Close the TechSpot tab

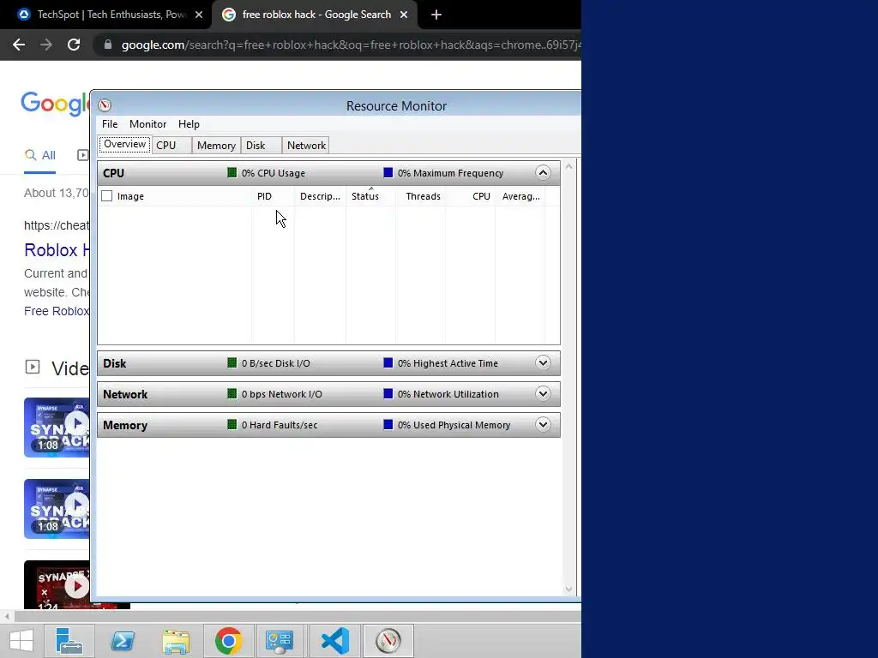199,15
